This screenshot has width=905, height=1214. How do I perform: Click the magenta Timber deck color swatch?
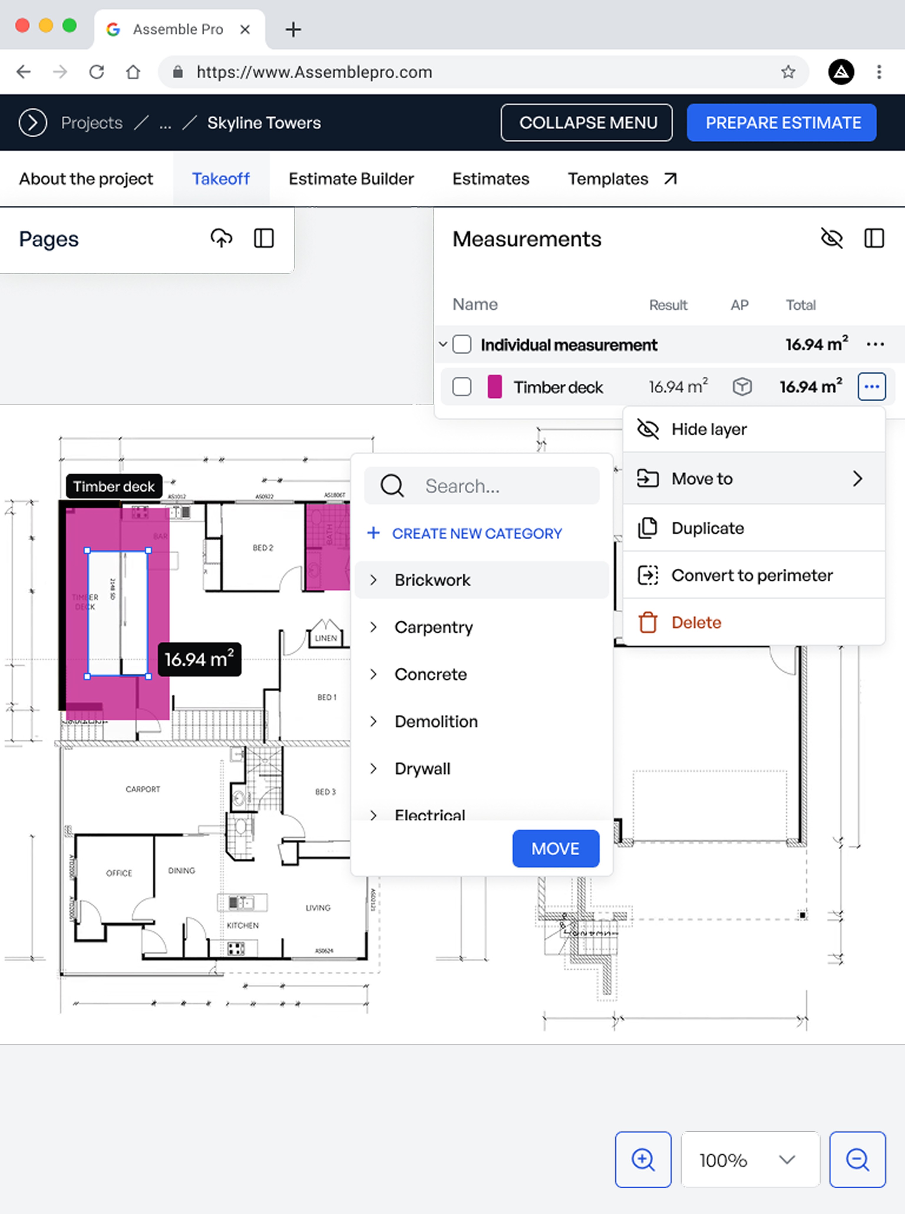coord(494,387)
